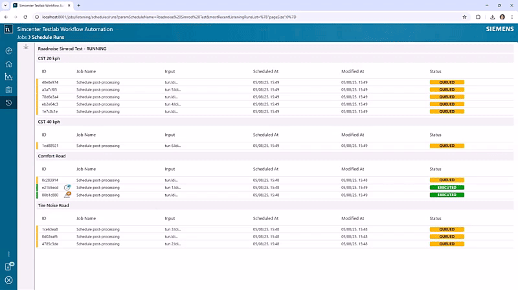The width and height of the screenshot is (518, 290).
Task: Select run ID 0c283914
Action: pos(50,180)
